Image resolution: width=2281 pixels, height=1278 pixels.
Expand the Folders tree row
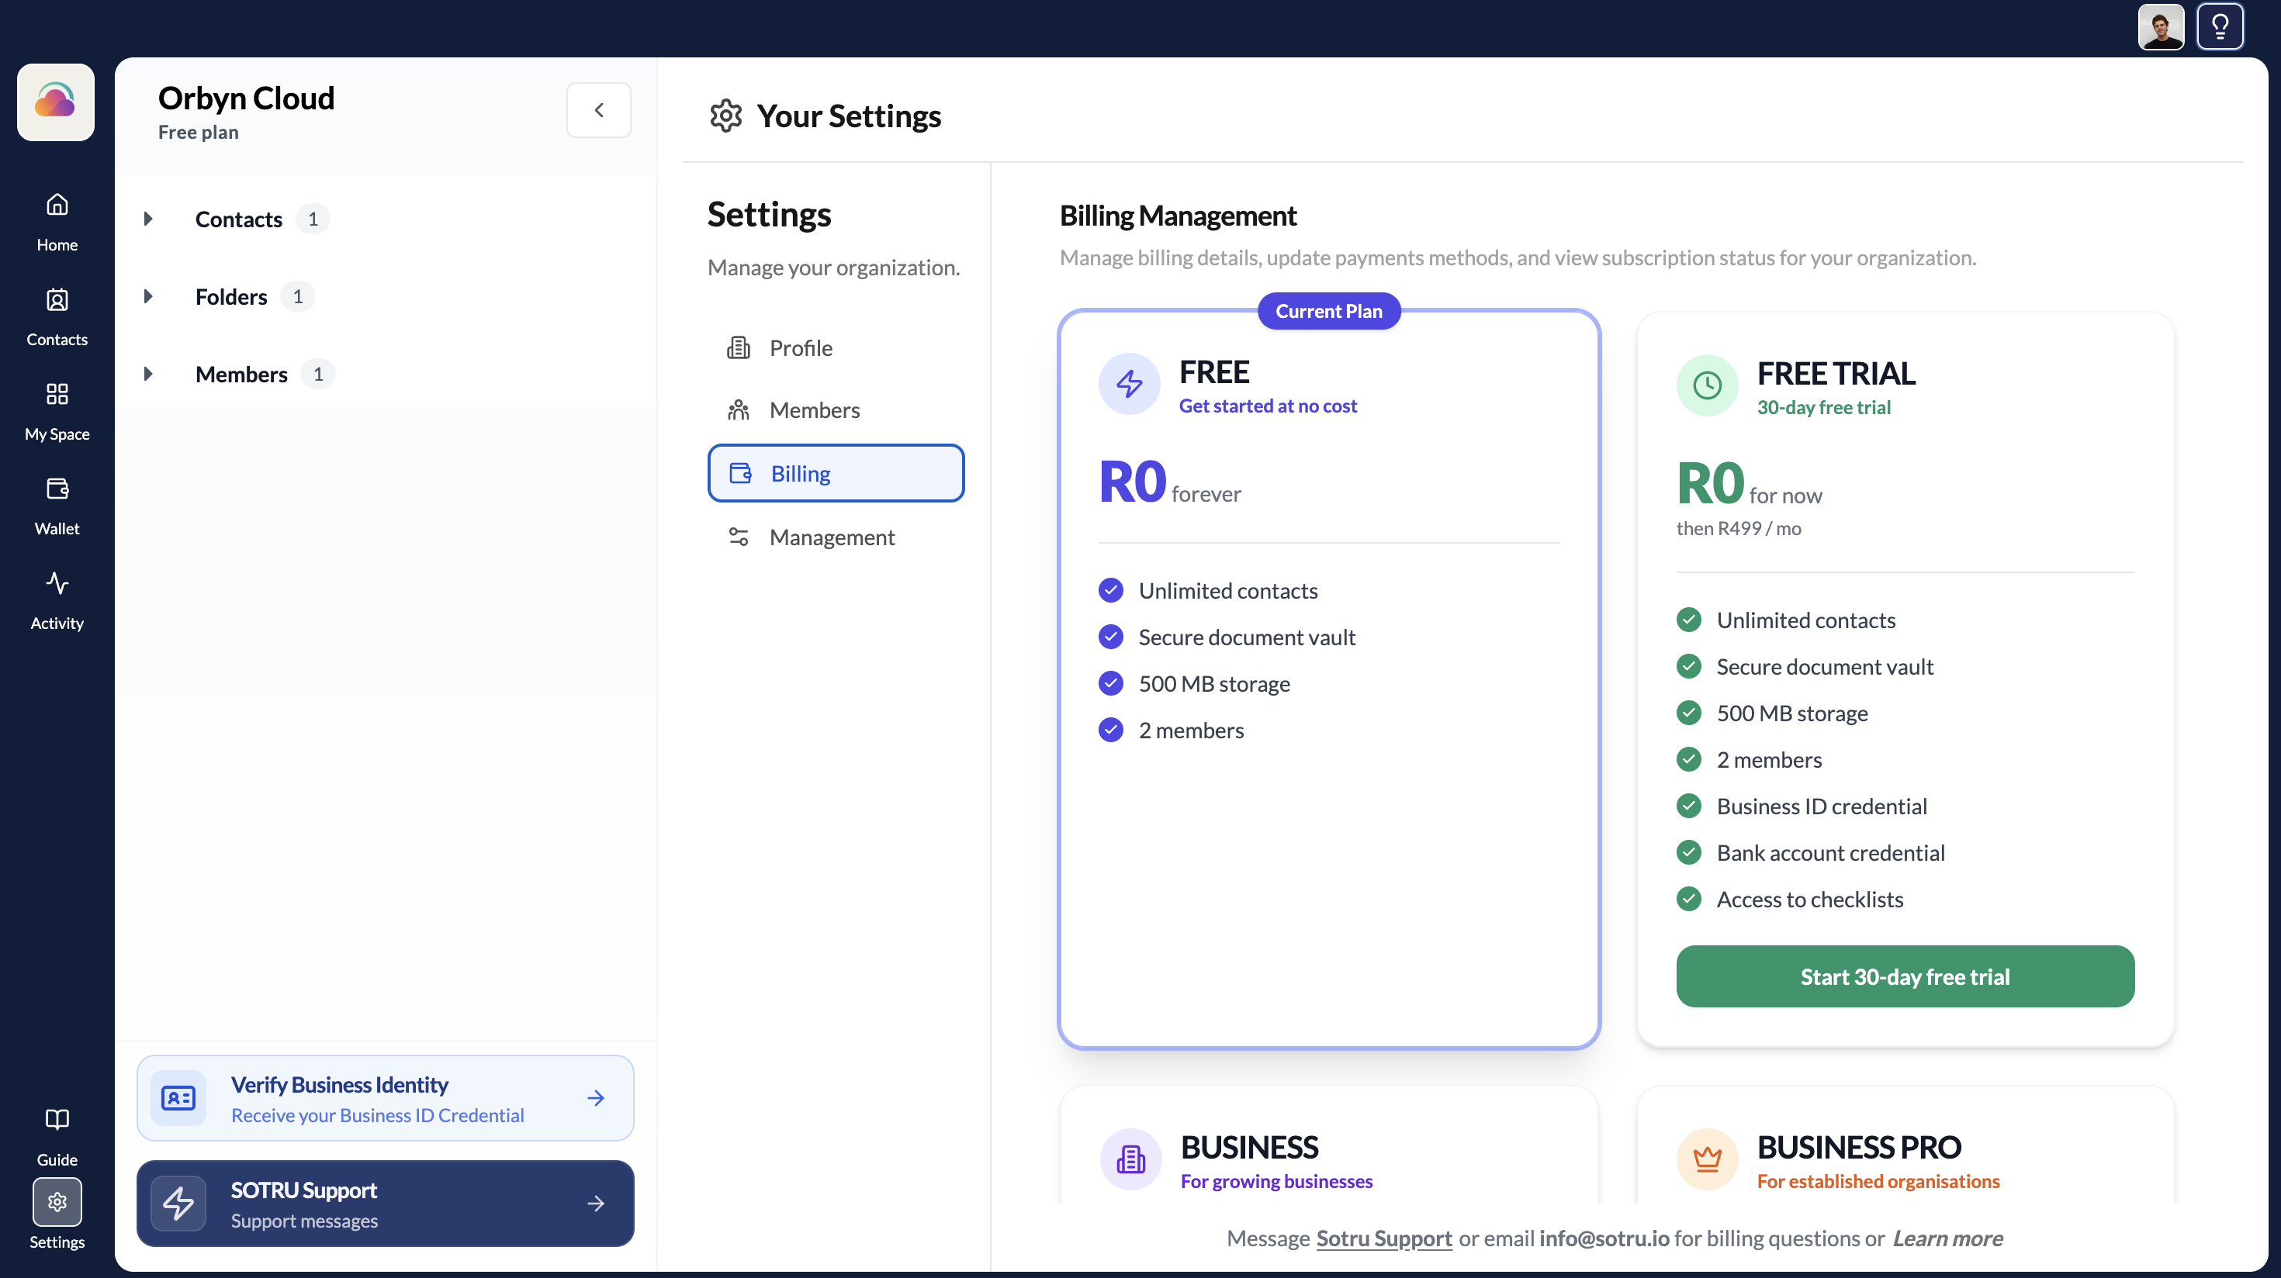[x=149, y=296]
